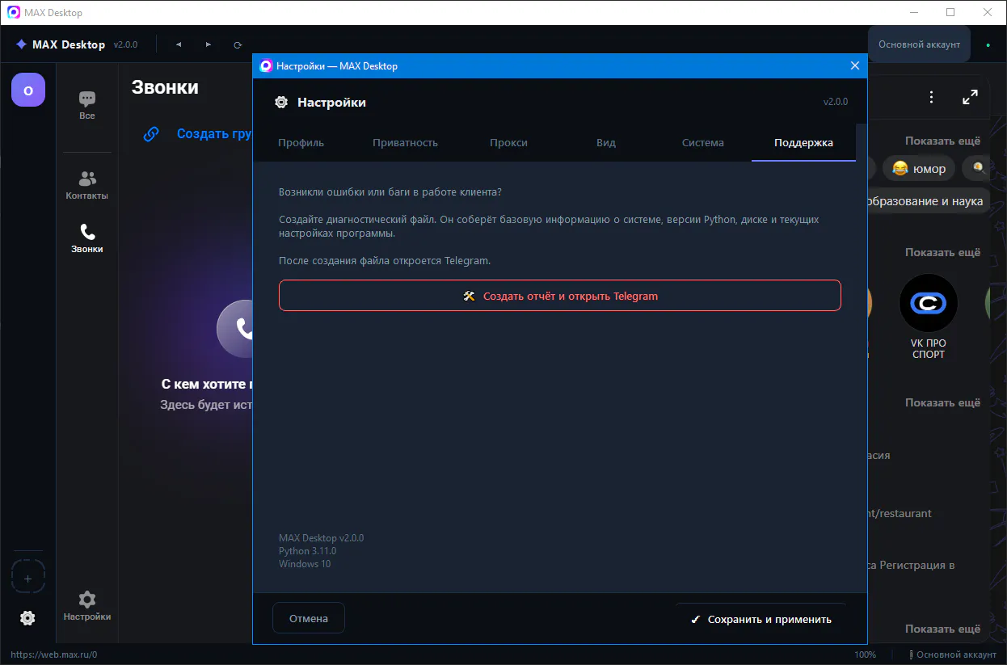Click the green status dot in header

click(x=988, y=45)
